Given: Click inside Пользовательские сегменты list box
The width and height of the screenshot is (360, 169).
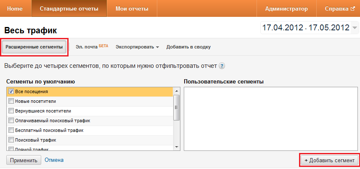Looking at the screenshot, I should 271,119.
